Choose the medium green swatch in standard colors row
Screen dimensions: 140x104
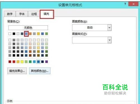30,62
